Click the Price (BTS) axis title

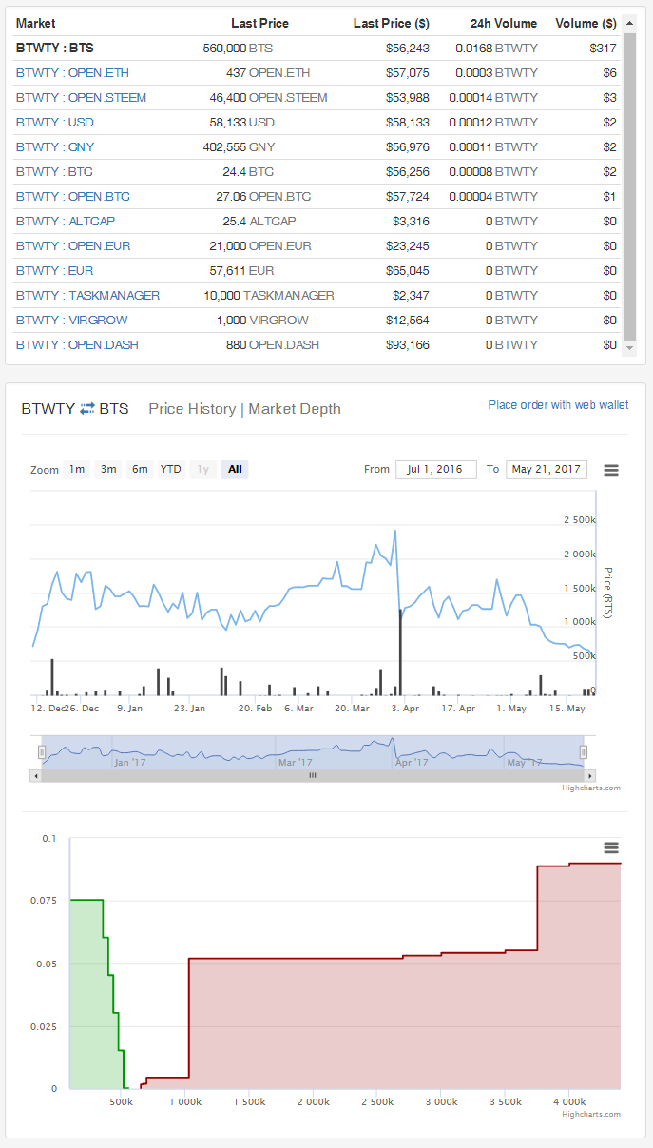pos(608,593)
